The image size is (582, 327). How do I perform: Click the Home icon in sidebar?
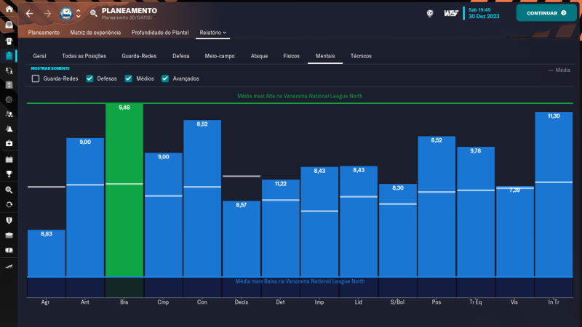[x=9, y=9]
